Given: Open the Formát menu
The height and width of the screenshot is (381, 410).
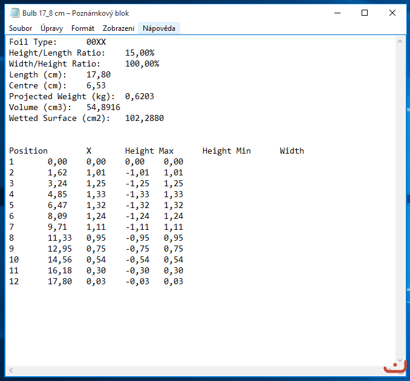Looking at the screenshot, I should pos(83,28).
